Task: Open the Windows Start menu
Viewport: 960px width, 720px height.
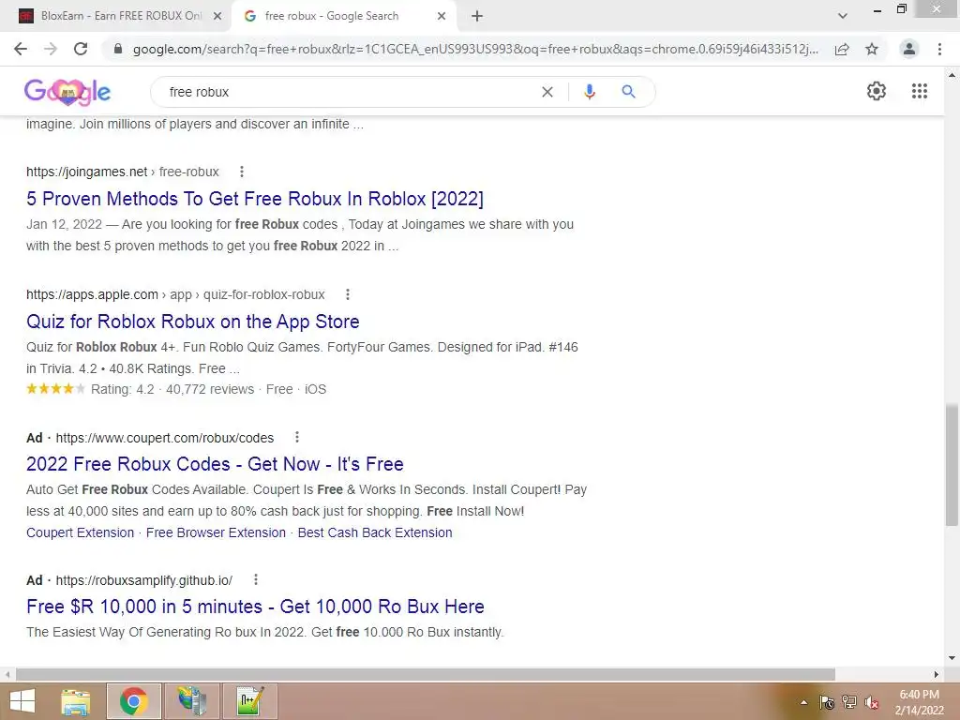Action: point(22,701)
